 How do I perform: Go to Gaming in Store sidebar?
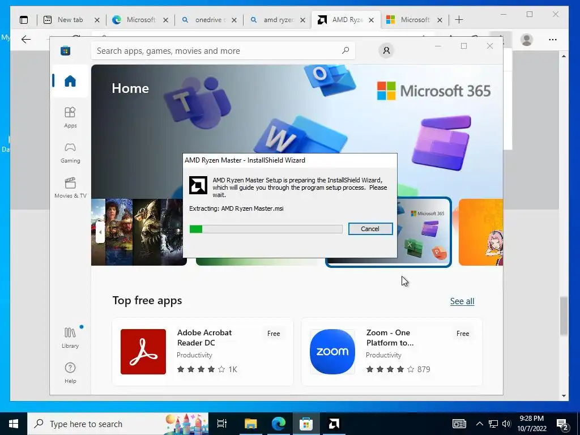(x=70, y=153)
